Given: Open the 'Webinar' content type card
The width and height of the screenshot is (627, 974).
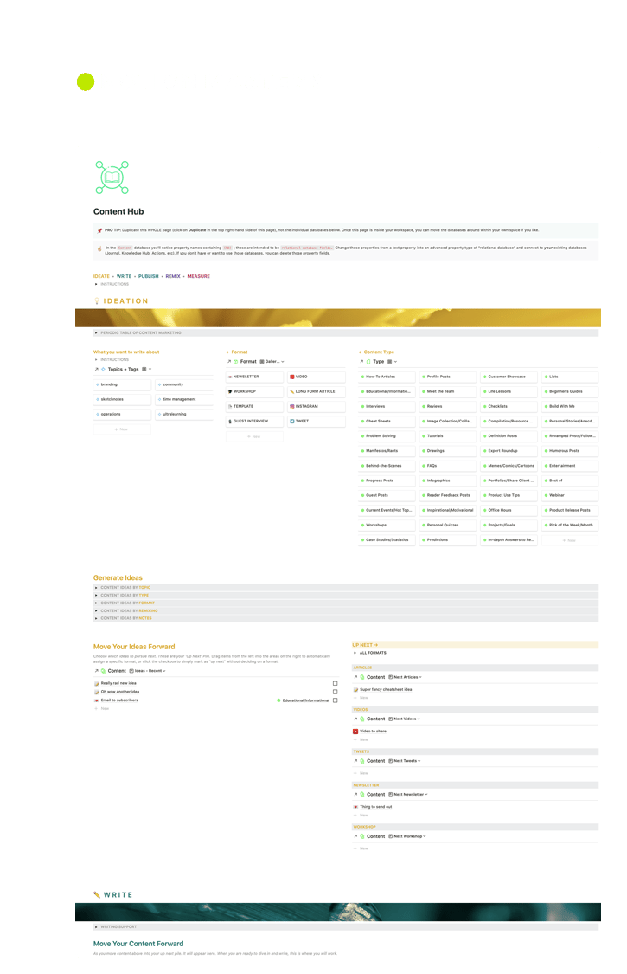Looking at the screenshot, I should point(570,495).
